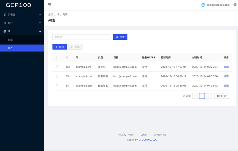
Task: Click the globe icon next to 域 in sidebar
Action: 5,31
